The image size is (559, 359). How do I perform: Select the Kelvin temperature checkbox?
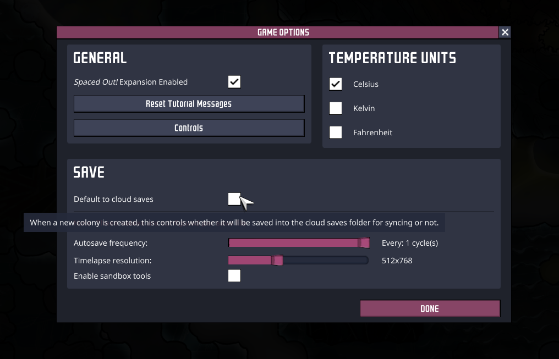click(336, 108)
